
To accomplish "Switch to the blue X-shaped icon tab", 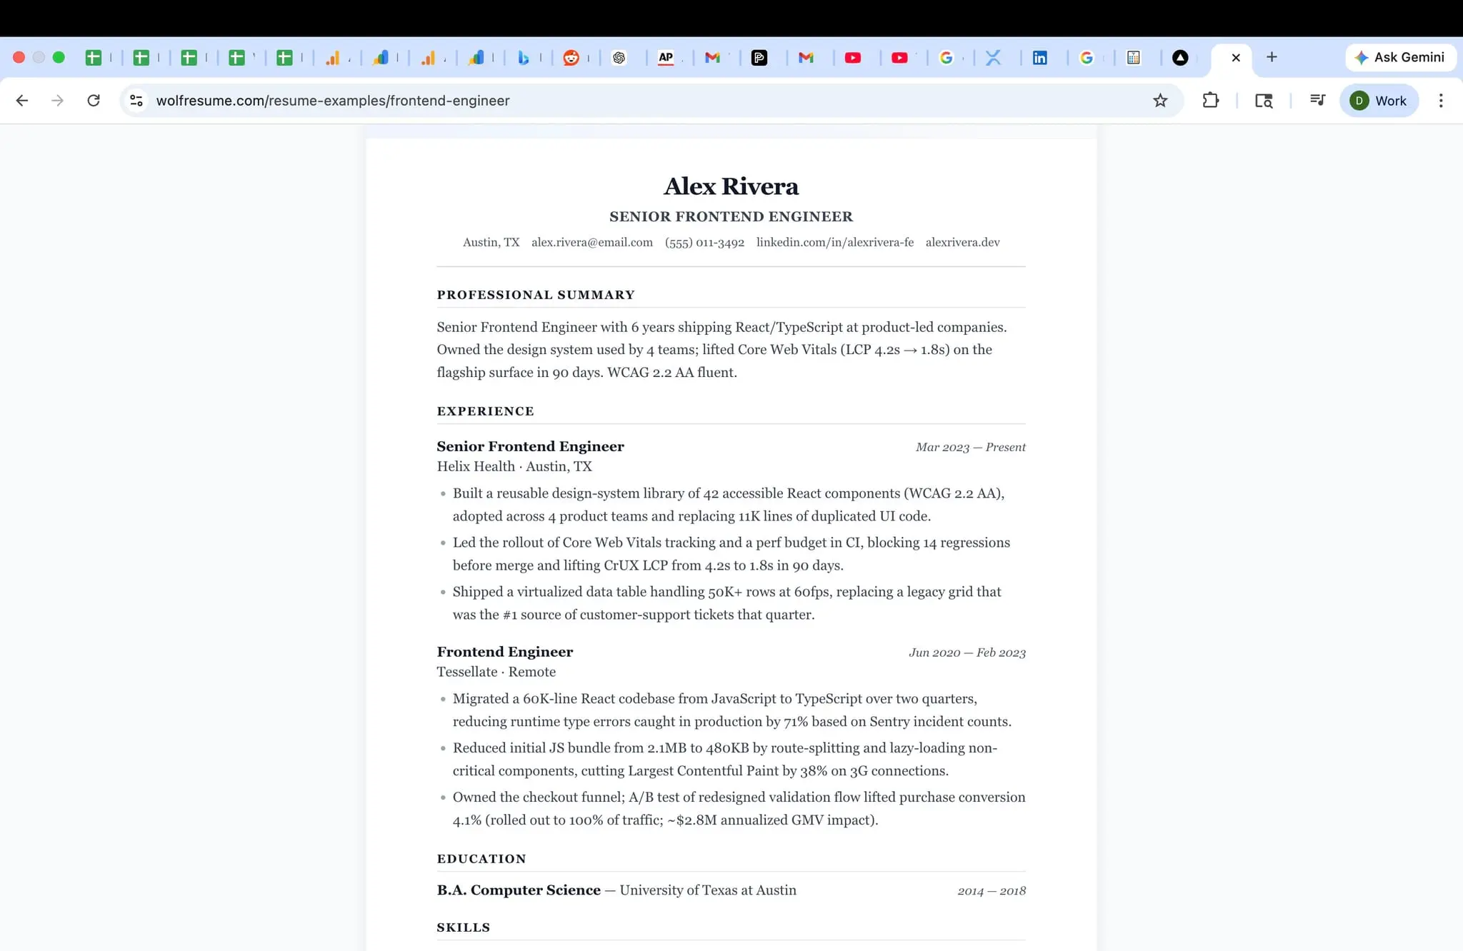I will point(993,58).
